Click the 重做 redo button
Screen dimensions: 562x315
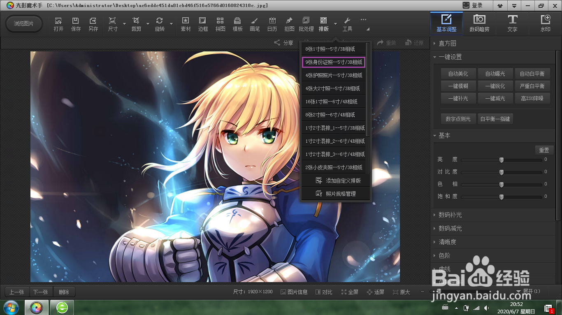(x=387, y=43)
